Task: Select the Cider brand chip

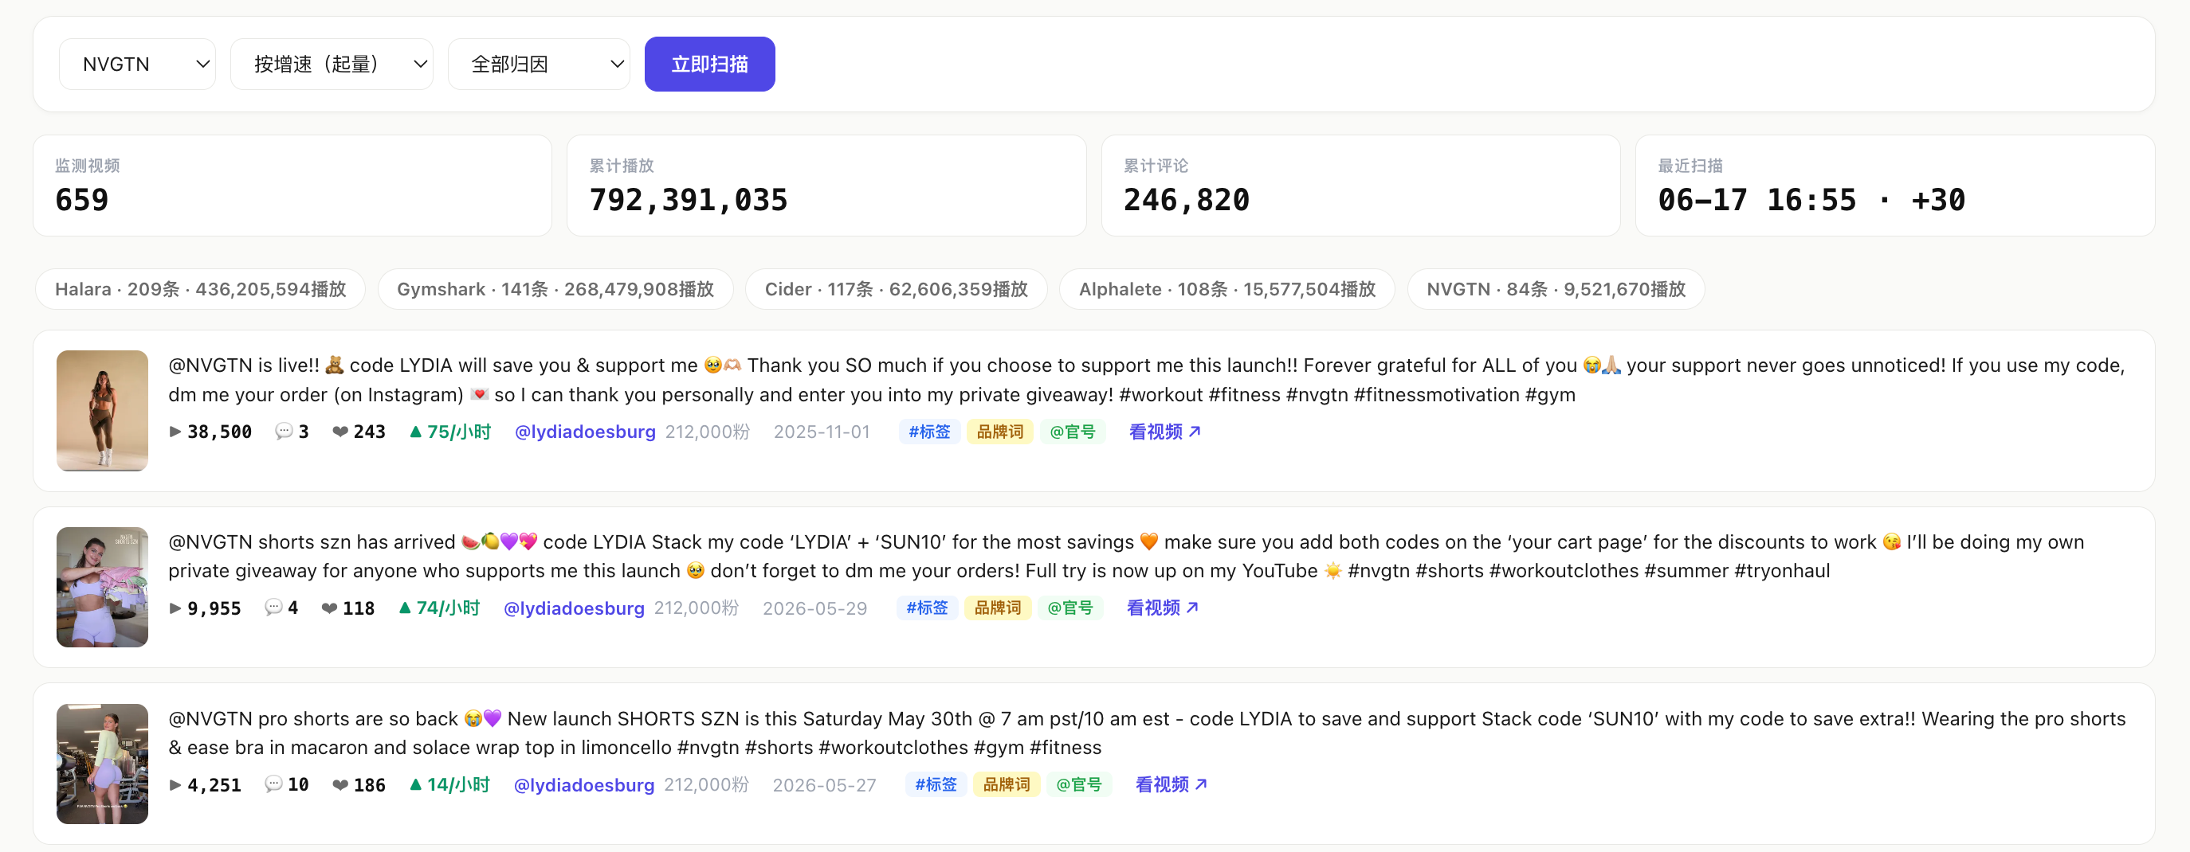Action: tap(896, 289)
